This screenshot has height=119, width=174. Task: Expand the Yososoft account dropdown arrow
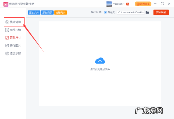click(124, 4)
